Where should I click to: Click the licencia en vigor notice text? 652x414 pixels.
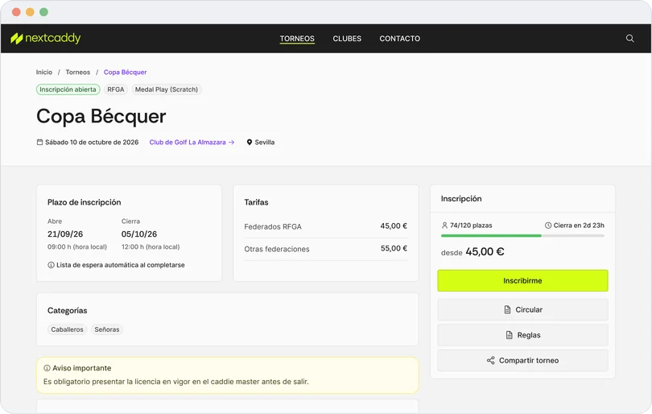coord(176,382)
